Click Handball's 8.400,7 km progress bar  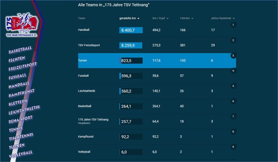(131, 30)
